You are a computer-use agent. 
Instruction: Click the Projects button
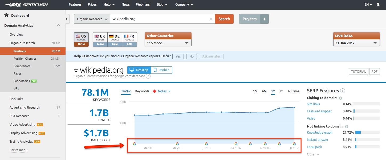coord(250,19)
